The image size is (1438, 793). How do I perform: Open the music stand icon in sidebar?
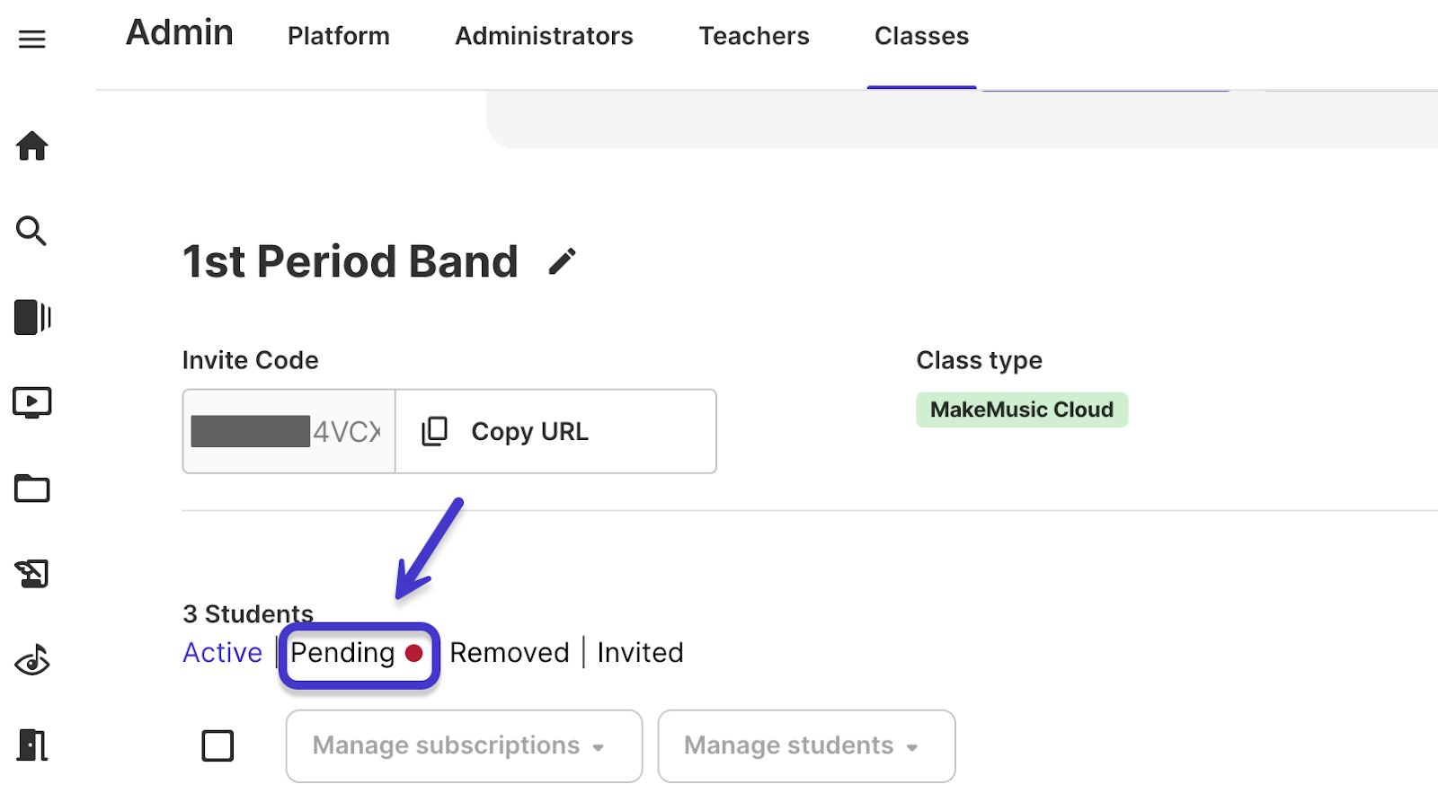pos(32,574)
